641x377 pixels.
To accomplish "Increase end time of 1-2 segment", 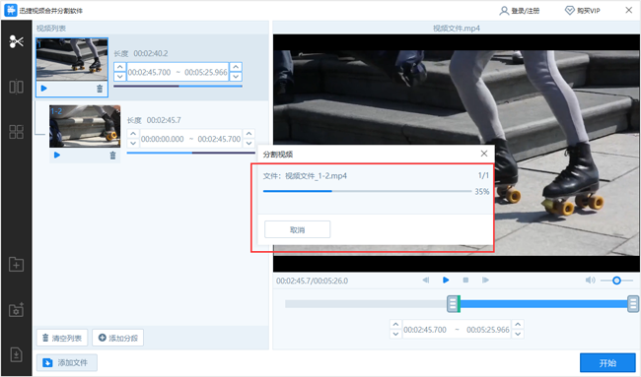I will point(249,134).
